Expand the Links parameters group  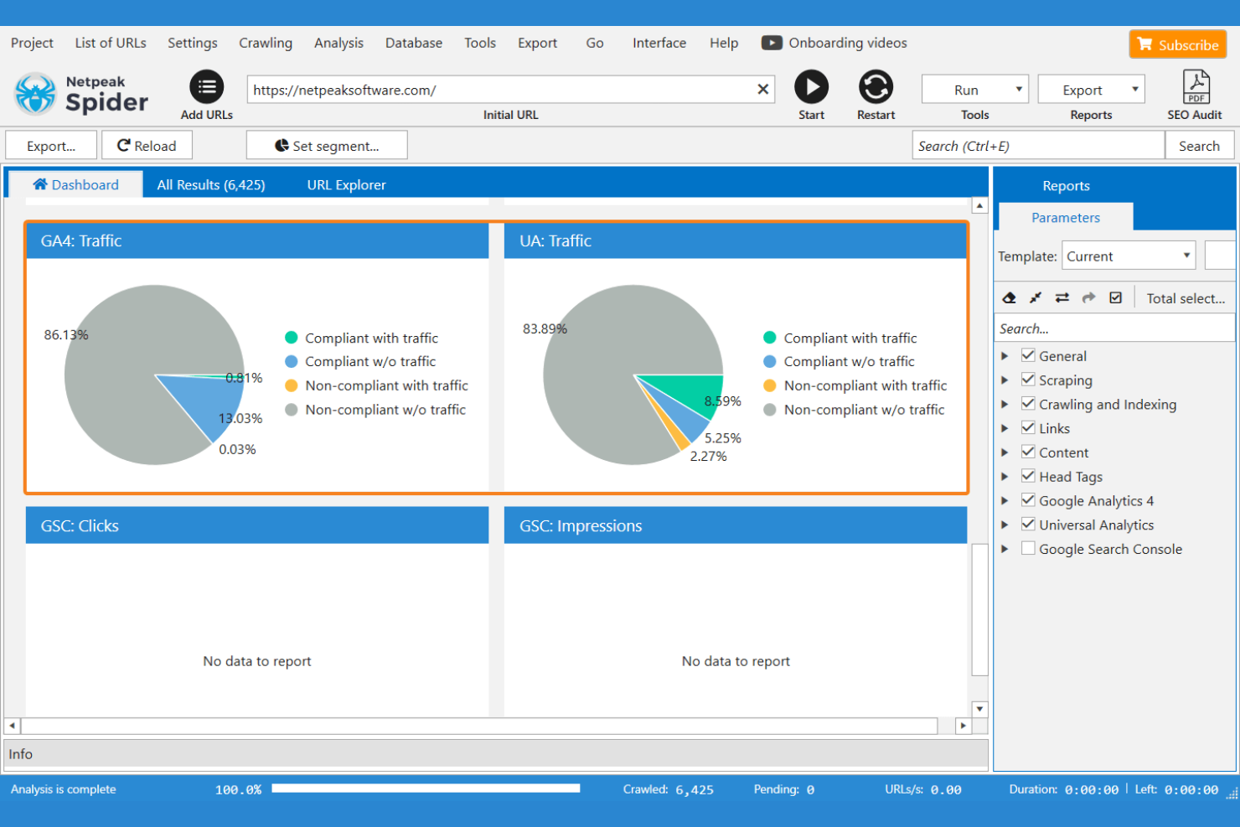coord(1005,428)
